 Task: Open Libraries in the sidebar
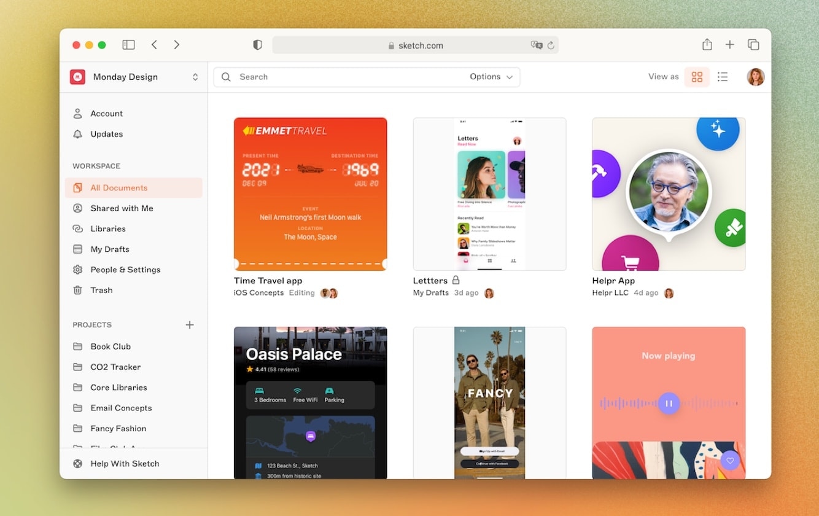click(133, 229)
